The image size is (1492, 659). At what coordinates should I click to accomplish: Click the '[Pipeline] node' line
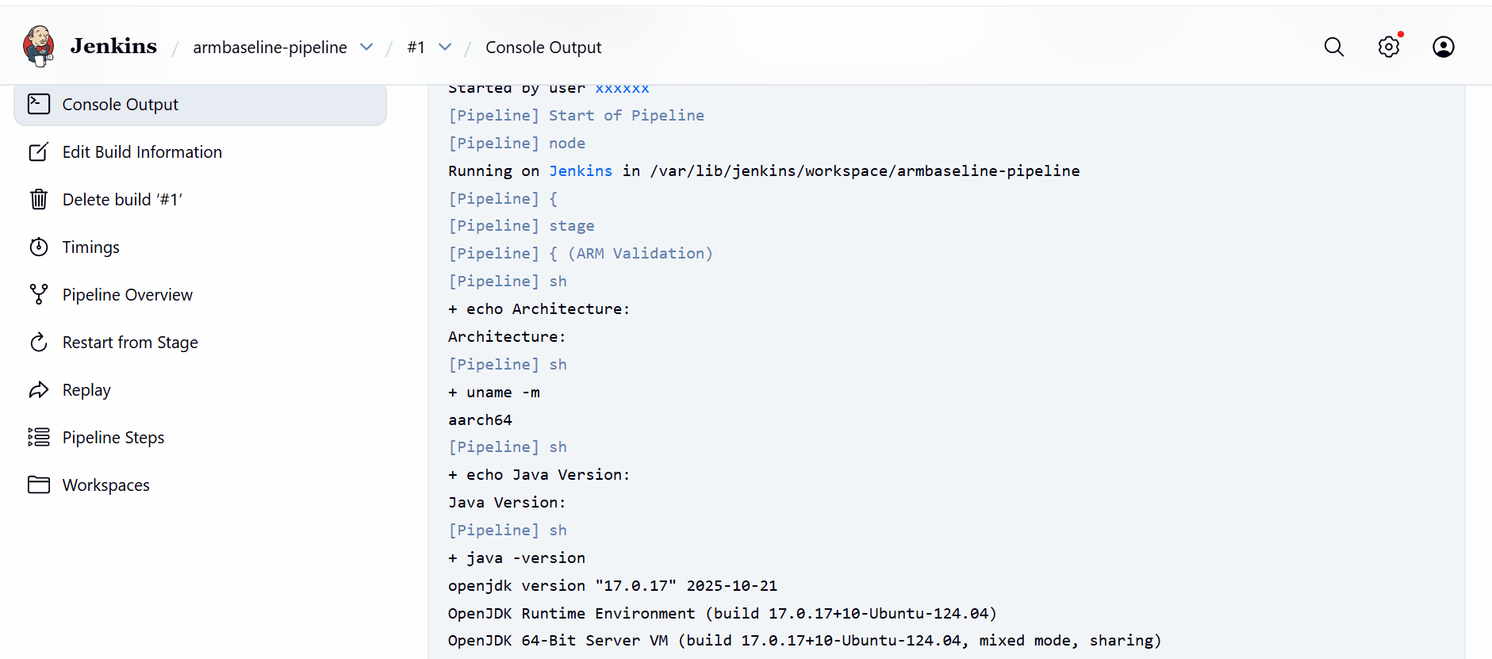[x=517, y=143]
